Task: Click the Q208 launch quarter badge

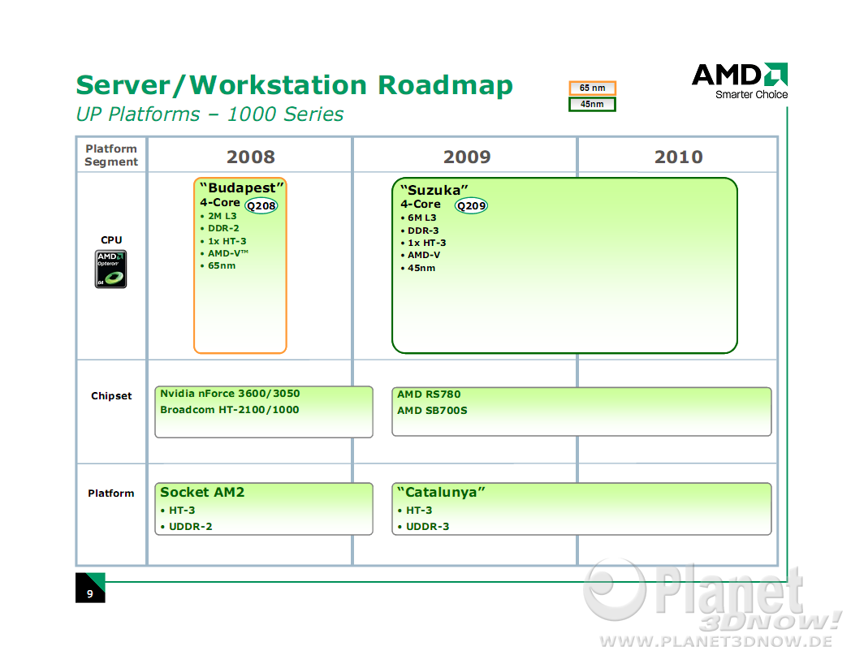Action: pos(261,205)
